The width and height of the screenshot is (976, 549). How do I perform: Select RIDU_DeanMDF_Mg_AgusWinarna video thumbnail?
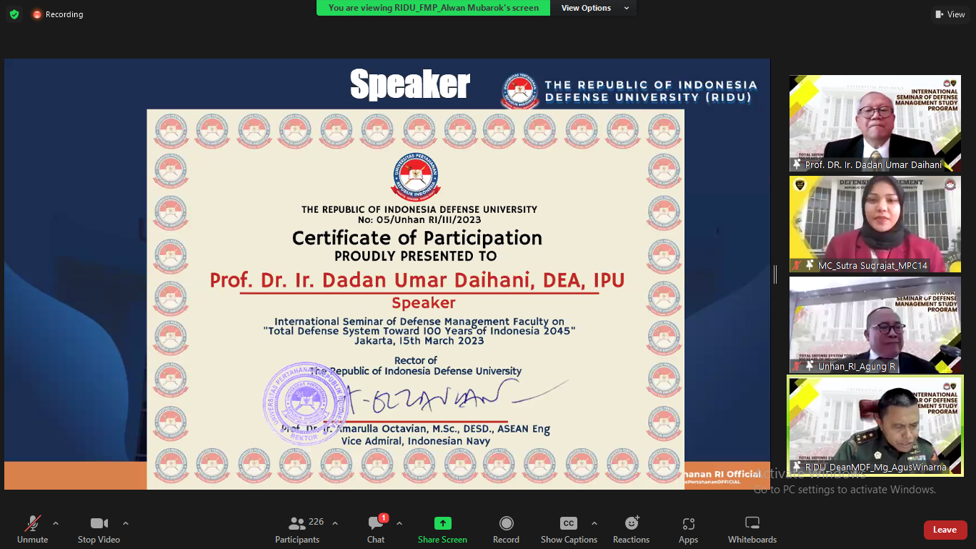pos(875,425)
